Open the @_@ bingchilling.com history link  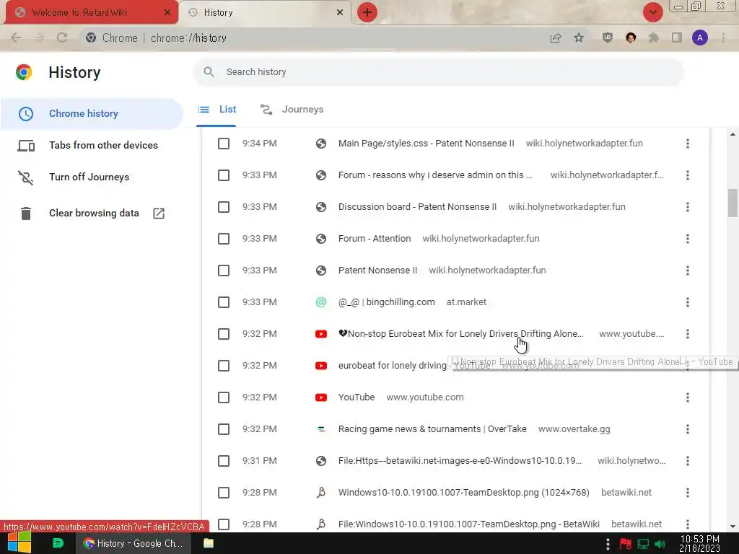[387, 302]
